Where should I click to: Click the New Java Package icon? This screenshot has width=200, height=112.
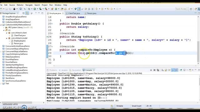[x=52, y=9]
